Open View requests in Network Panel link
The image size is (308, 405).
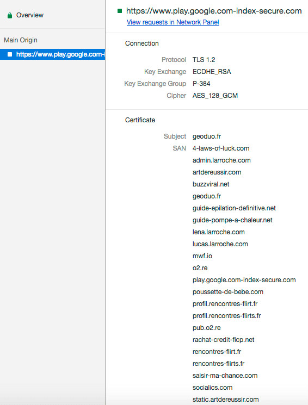pyautogui.click(x=173, y=22)
